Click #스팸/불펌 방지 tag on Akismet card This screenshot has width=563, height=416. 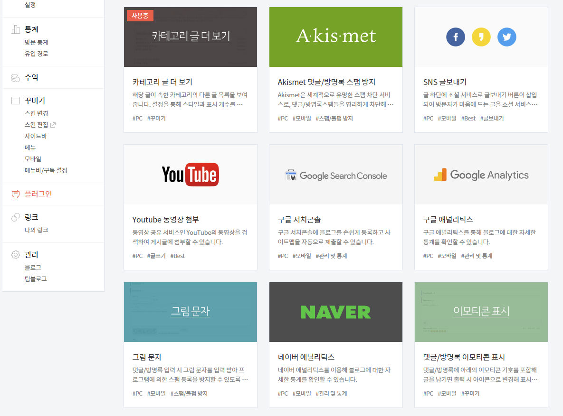click(334, 118)
